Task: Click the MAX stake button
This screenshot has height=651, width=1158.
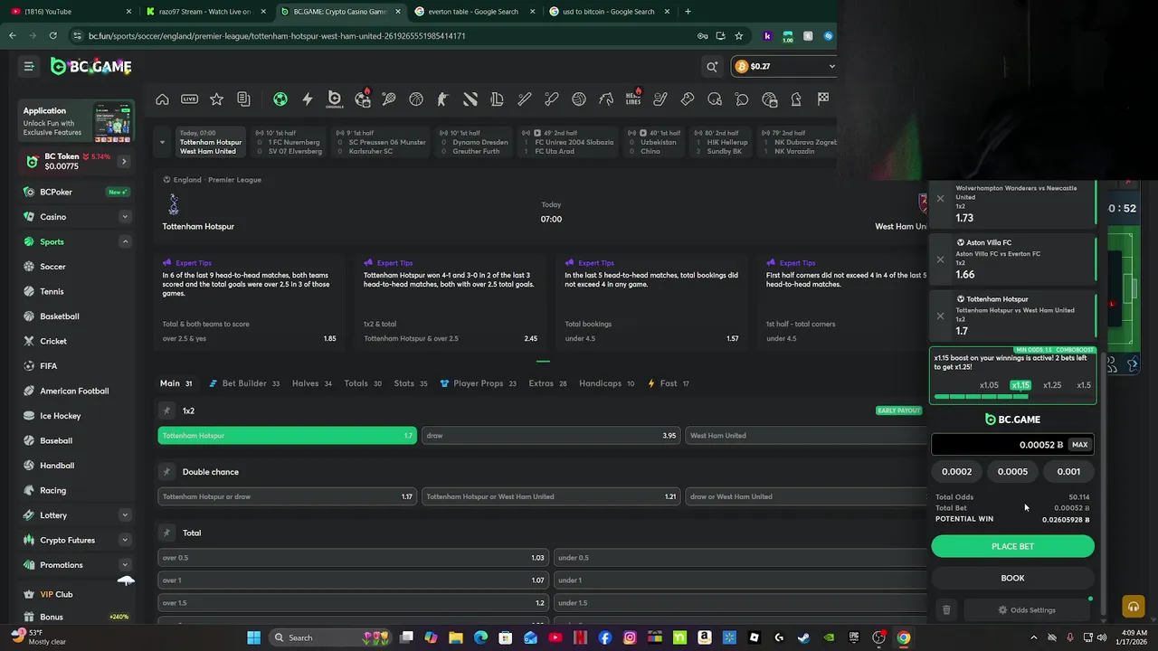Action: (x=1079, y=445)
